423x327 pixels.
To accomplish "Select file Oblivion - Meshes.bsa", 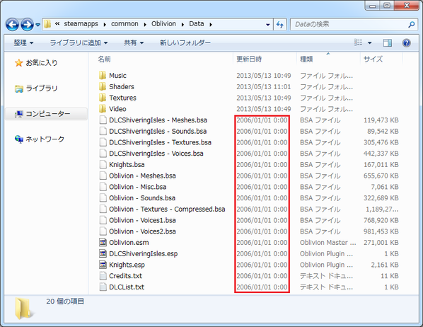I will pyautogui.click(x=142, y=176).
